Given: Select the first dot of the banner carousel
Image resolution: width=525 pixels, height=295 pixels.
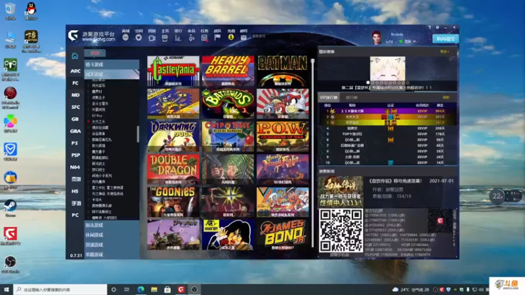Looking at the screenshot, I should tap(368, 83).
